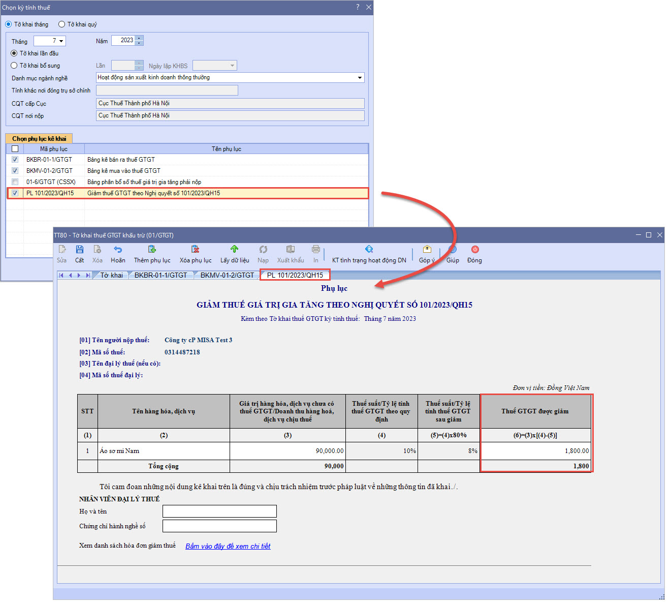672x603 pixels.
Task: Open the Tháng month dropdown
Action: (x=61, y=41)
